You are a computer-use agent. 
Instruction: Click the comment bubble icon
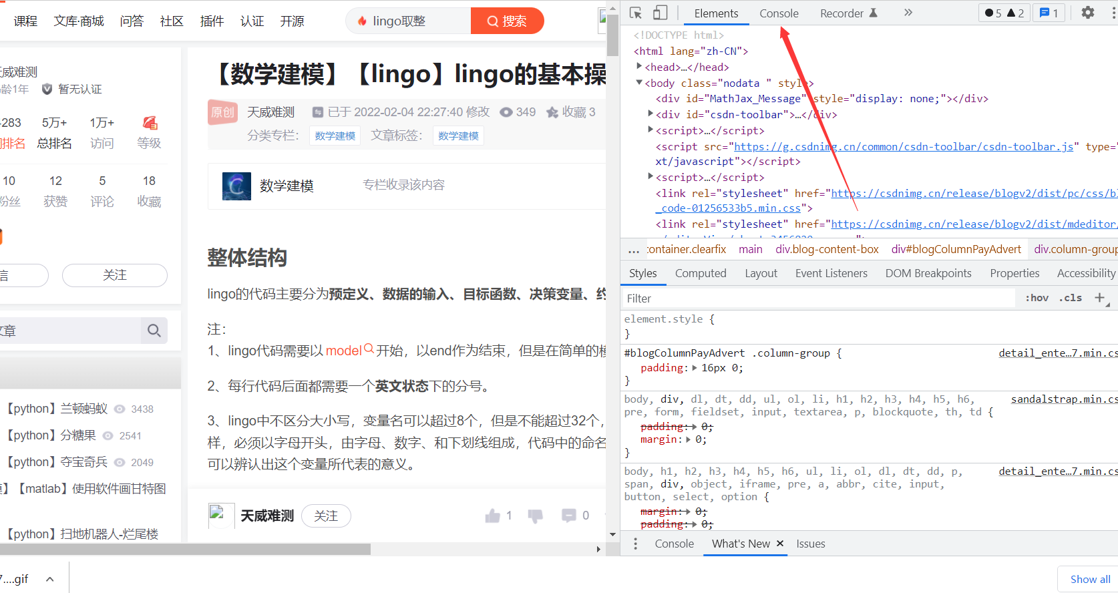(x=569, y=516)
